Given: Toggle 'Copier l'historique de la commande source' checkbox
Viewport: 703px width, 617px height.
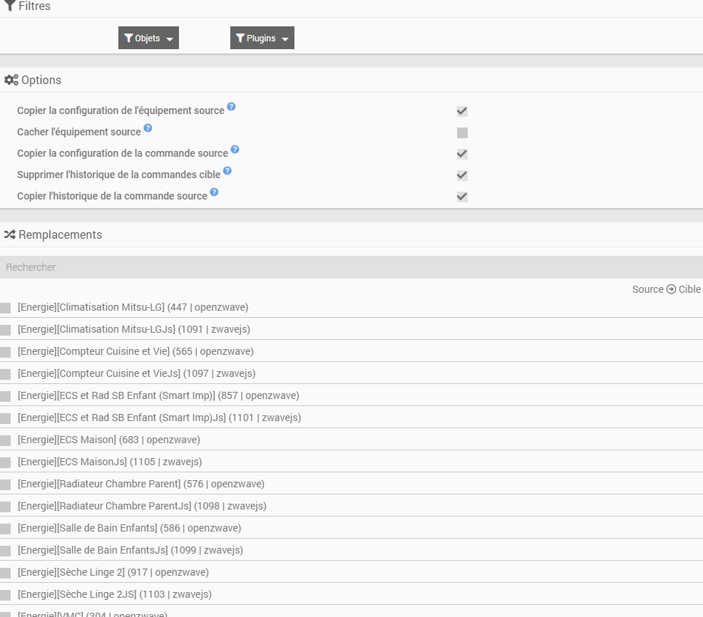Looking at the screenshot, I should (x=462, y=197).
